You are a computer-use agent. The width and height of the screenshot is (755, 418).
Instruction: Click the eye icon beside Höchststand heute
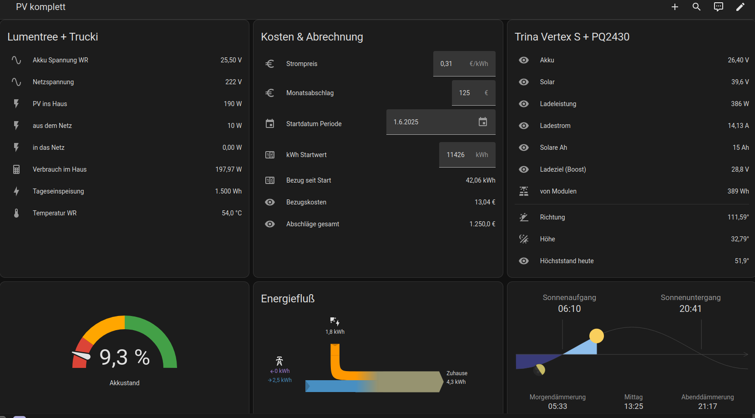(524, 261)
